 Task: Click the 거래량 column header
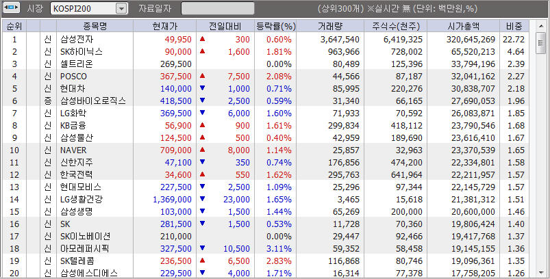coord(330,26)
